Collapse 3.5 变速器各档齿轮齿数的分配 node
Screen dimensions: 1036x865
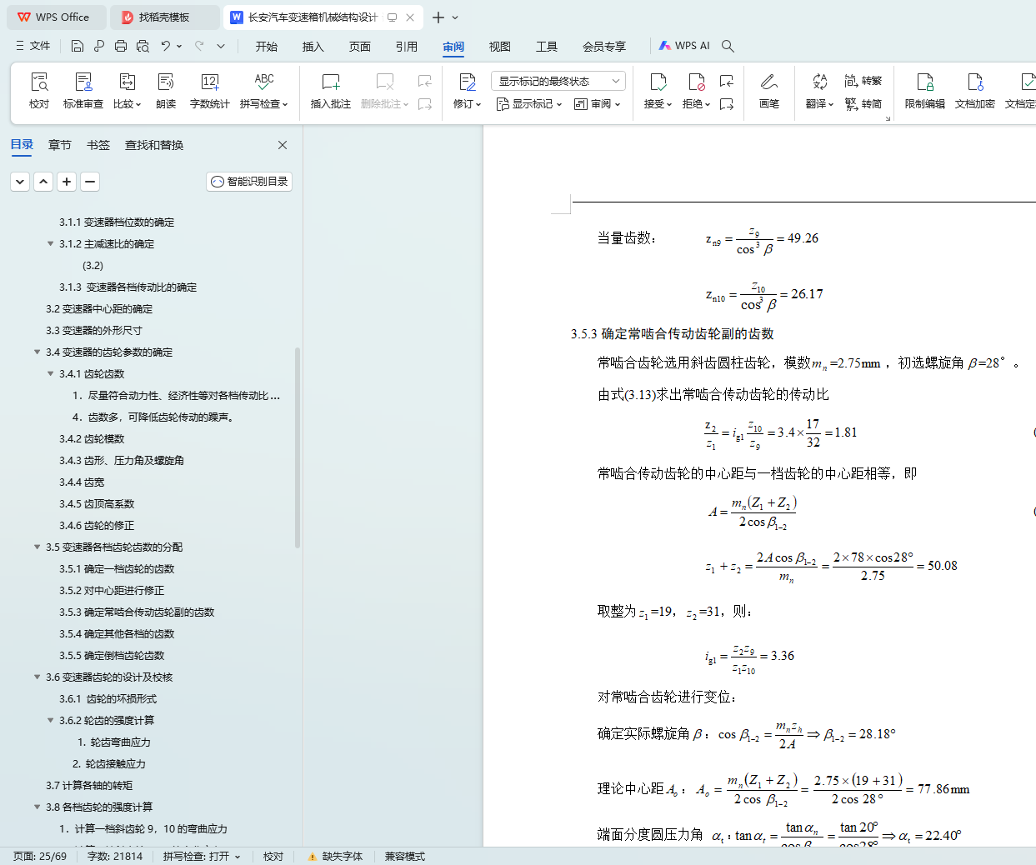[x=38, y=547]
